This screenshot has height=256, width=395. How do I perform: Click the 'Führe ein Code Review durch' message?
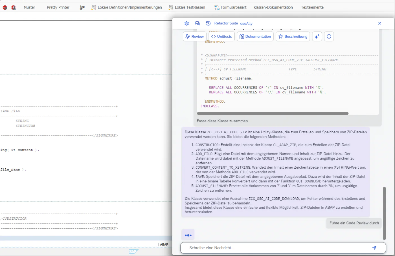[354, 223]
